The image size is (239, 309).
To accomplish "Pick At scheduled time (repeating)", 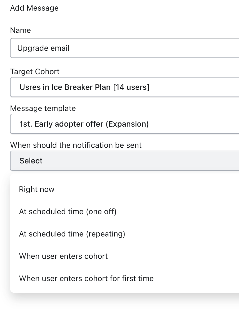I will tap(72, 234).
